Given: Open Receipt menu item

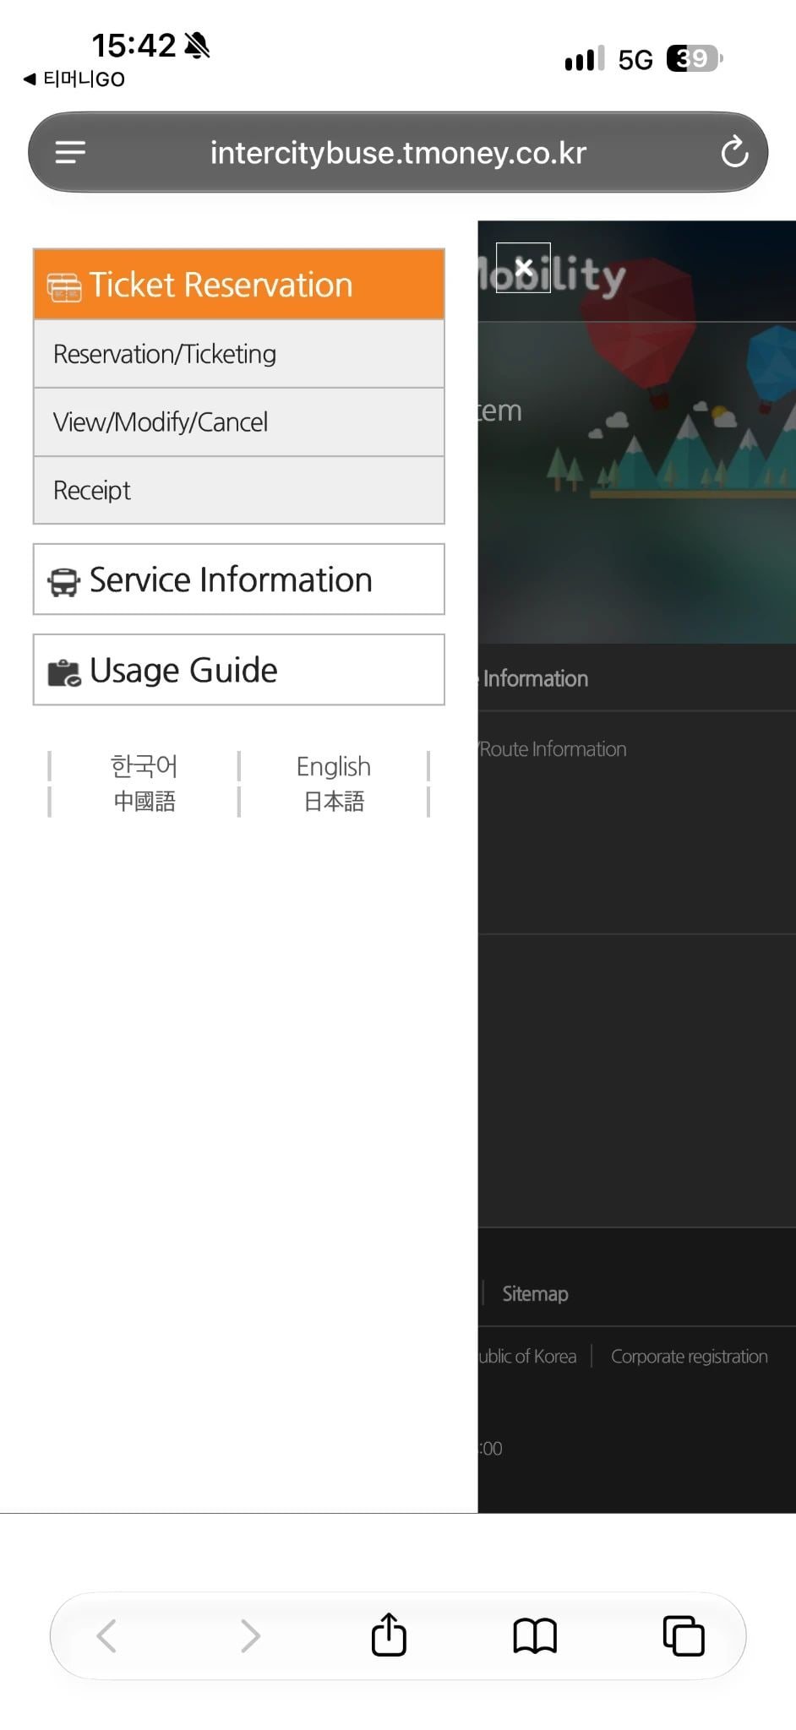Looking at the screenshot, I should (x=239, y=491).
